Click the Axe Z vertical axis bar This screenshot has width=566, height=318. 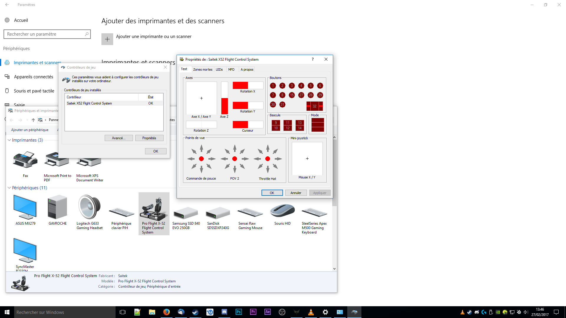point(225,98)
